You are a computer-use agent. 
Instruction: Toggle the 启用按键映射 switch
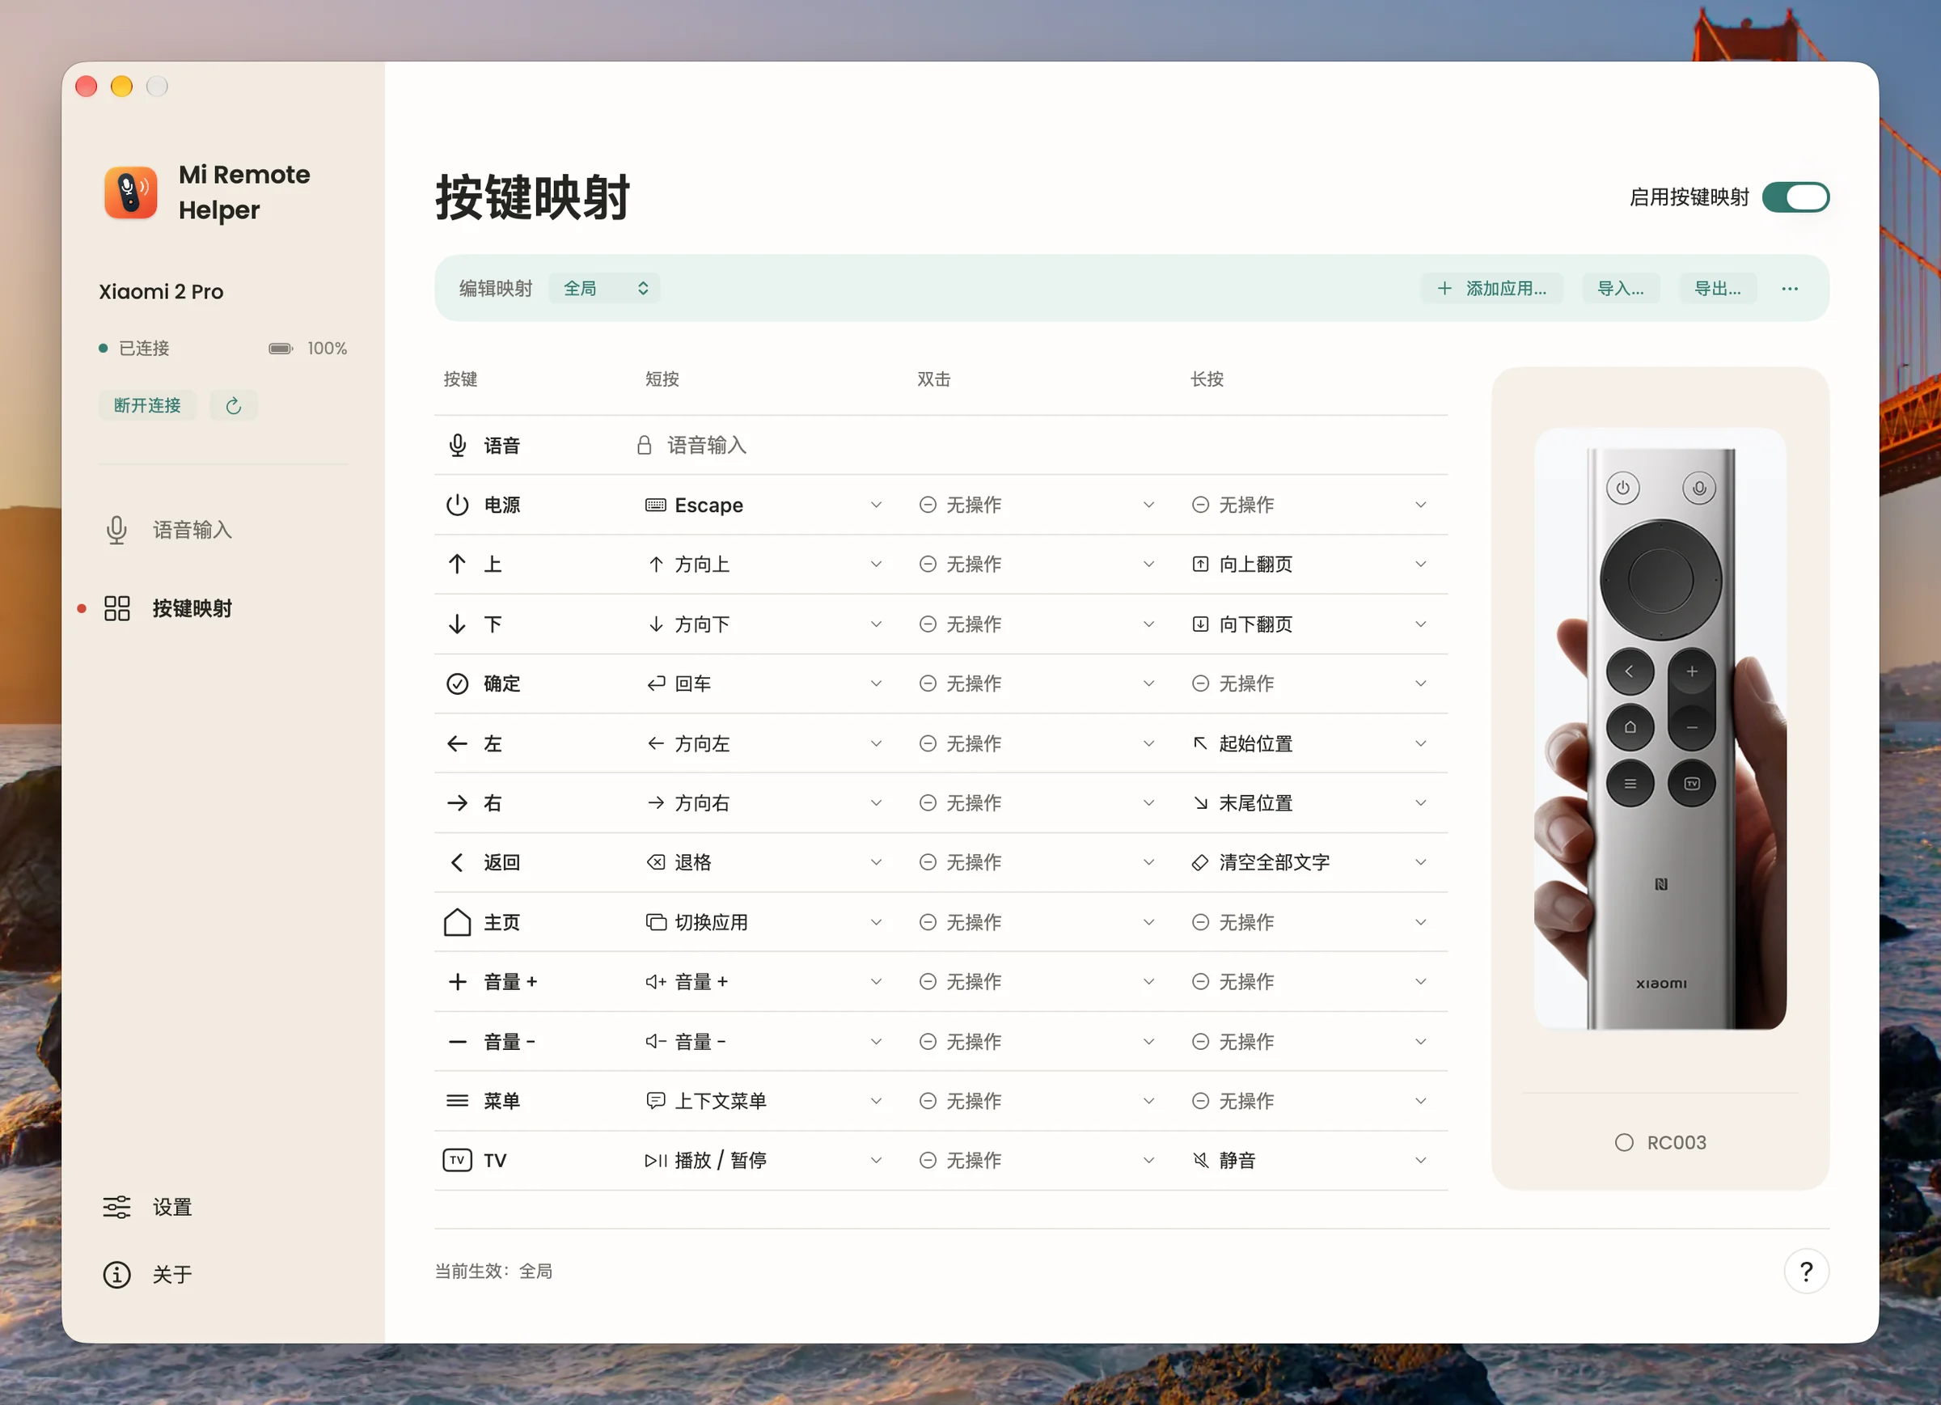(1795, 197)
